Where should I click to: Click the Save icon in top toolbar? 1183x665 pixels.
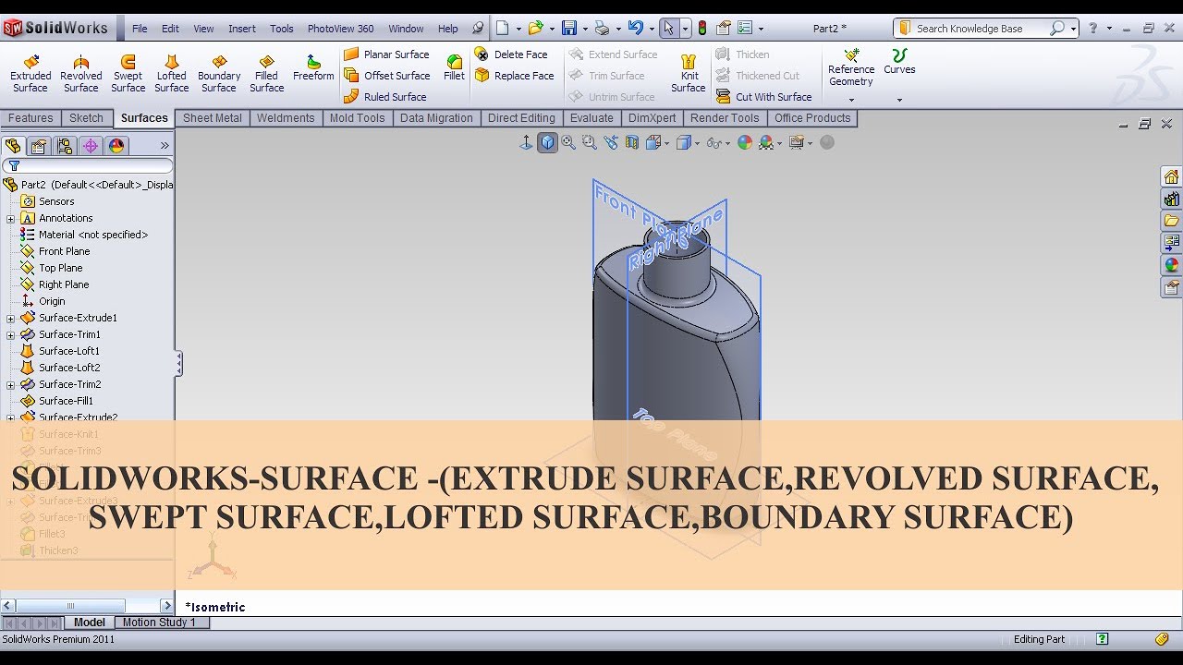tap(569, 29)
